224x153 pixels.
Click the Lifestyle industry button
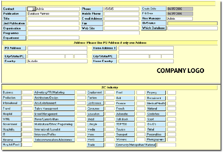coord(95,124)
